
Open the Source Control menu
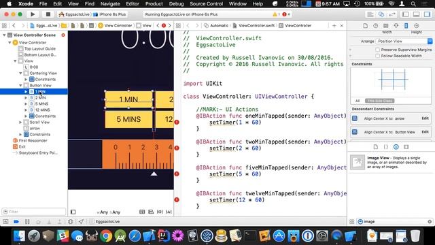coord(206,3)
